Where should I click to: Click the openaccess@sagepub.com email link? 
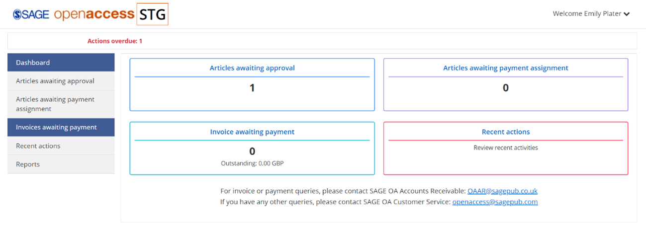[495, 202]
